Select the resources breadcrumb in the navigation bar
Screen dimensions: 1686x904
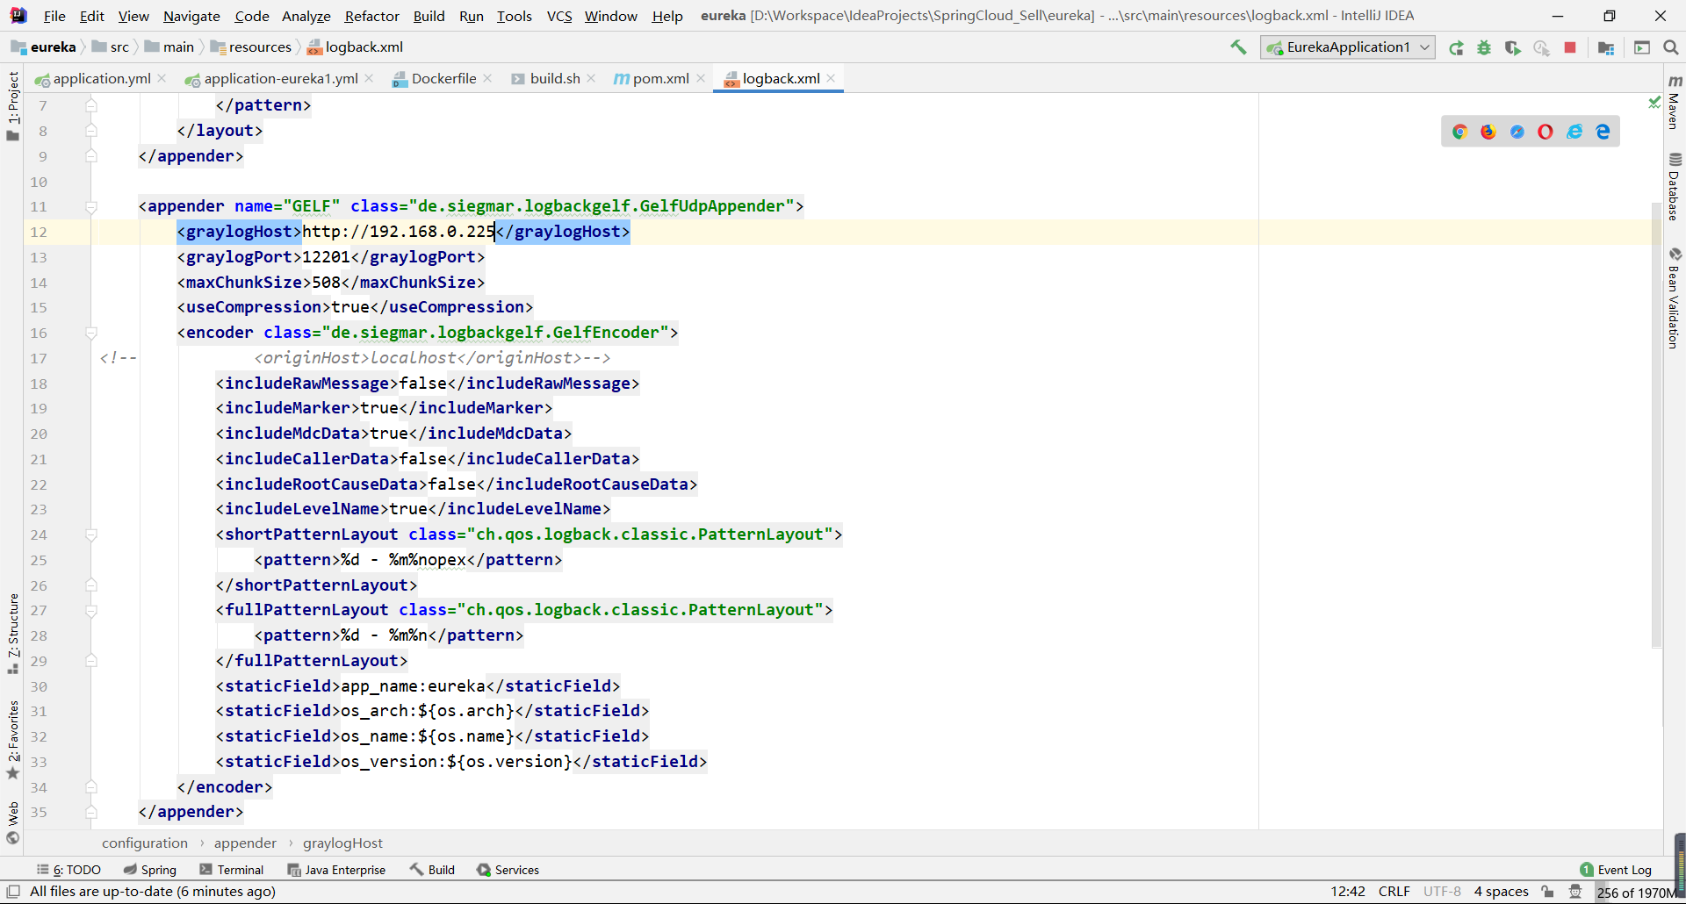pos(251,47)
